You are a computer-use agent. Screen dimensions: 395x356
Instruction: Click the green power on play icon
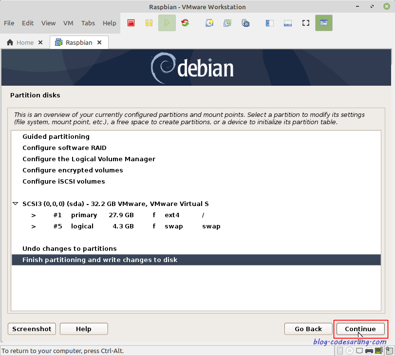tap(167, 23)
